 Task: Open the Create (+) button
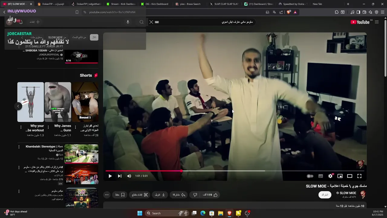35,22
